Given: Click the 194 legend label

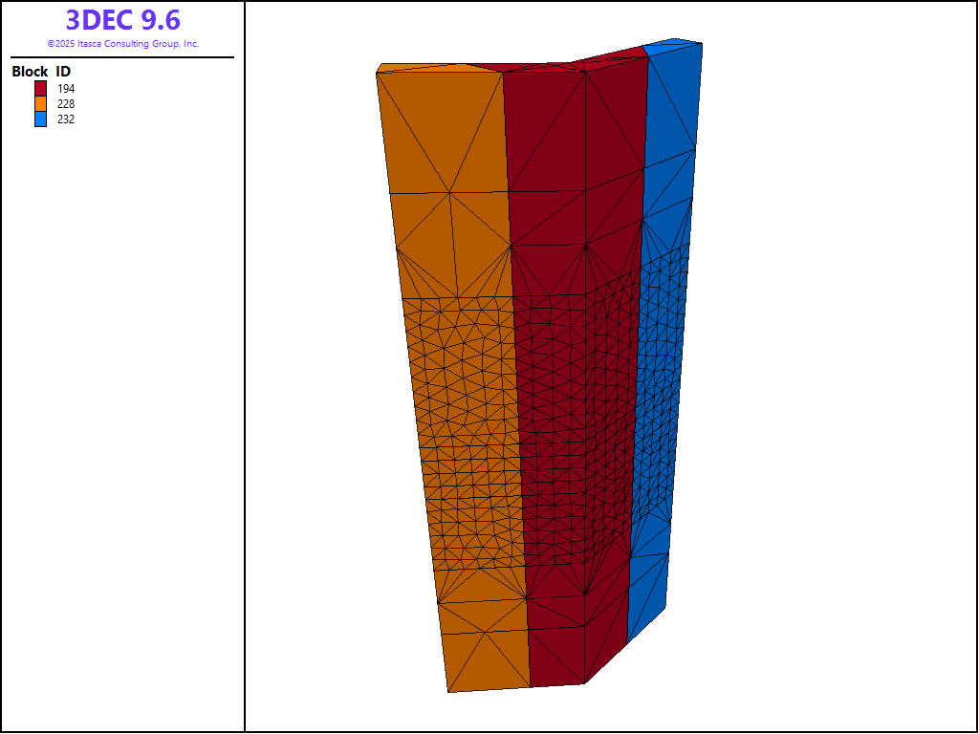Looking at the screenshot, I should pyautogui.click(x=66, y=88).
